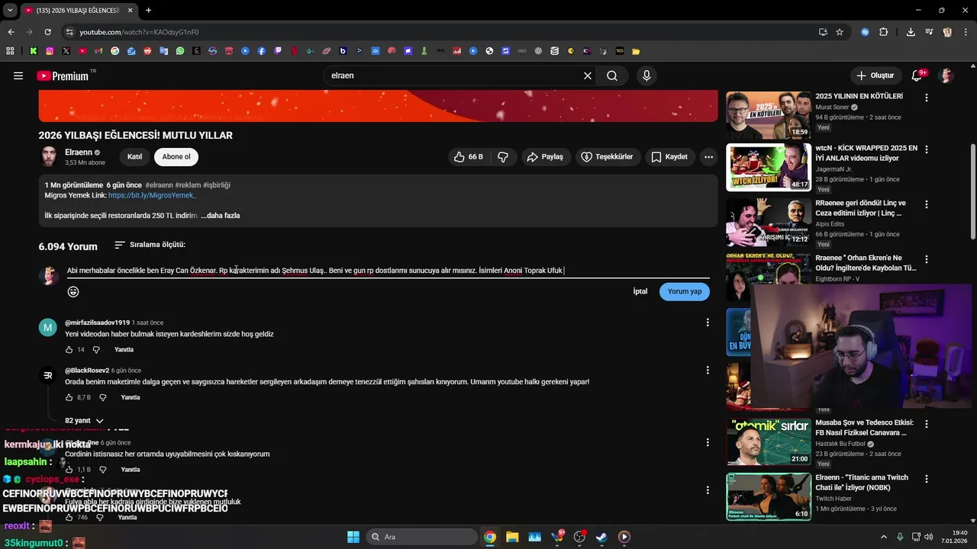
Task: Open Instagram bookmark in bookmarks bar
Action: coord(50,51)
